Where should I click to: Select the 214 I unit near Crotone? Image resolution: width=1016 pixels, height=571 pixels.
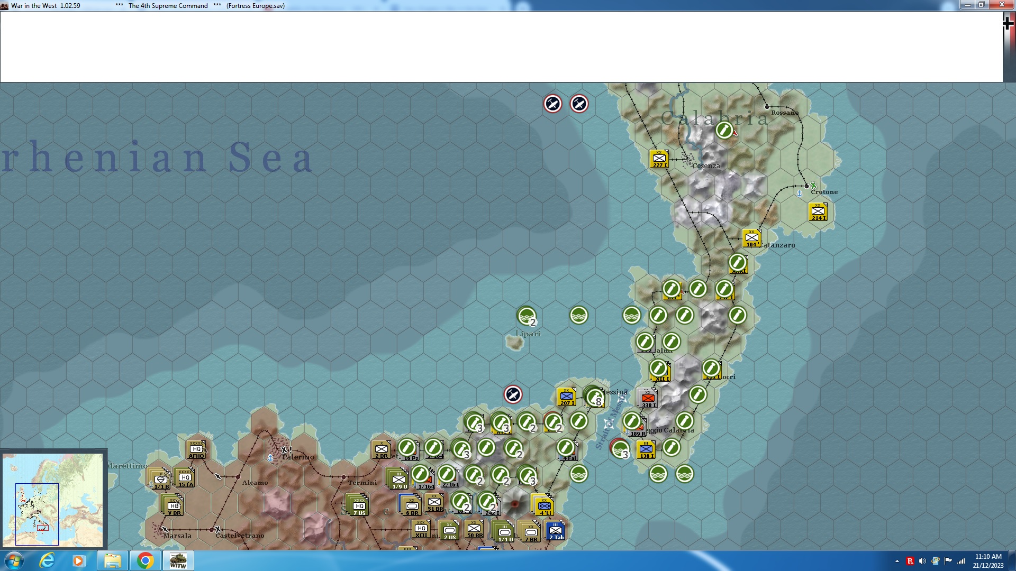pyautogui.click(x=818, y=211)
